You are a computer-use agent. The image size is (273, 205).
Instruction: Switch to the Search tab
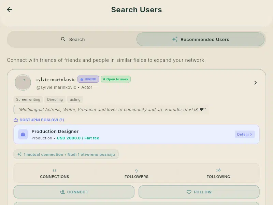click(x=73, y=39)
